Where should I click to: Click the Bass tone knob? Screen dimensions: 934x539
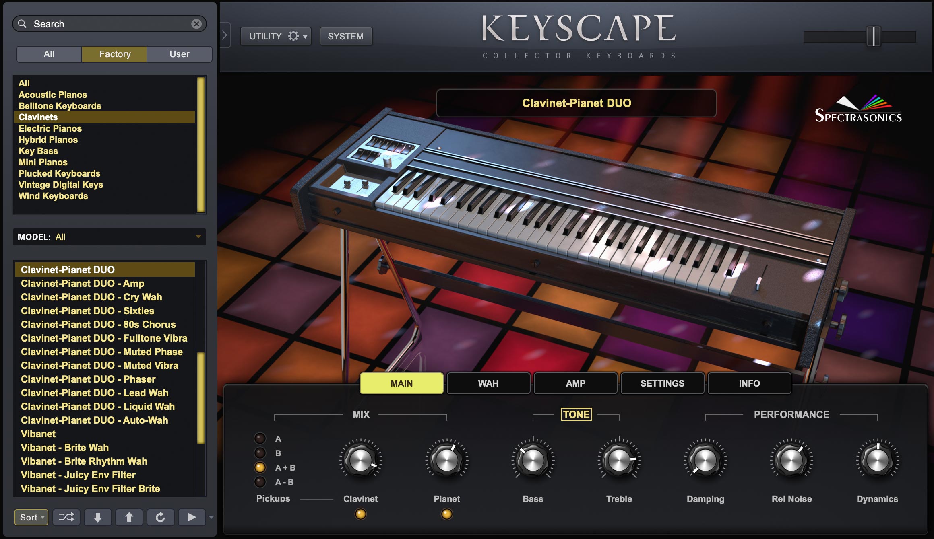533,460
